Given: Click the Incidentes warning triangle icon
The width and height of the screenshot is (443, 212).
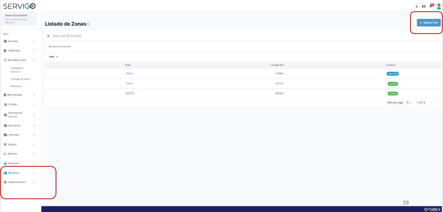Looking at the screenshot, I should coord(5,163).
